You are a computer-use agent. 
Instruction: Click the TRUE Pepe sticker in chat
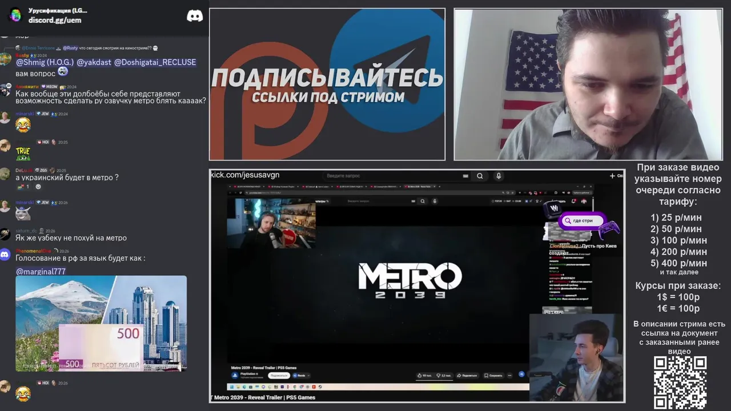point(23,153)
